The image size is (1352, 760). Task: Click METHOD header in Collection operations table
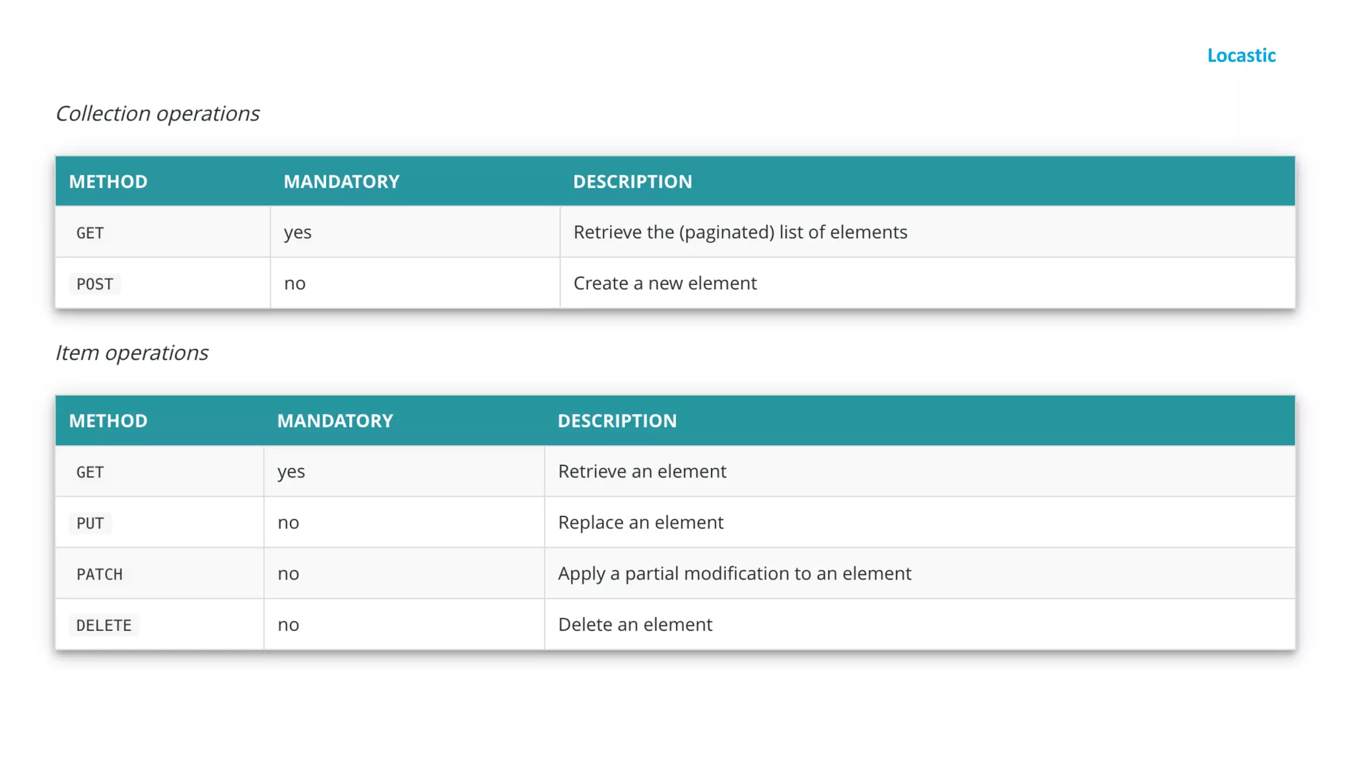click(108, 181)
